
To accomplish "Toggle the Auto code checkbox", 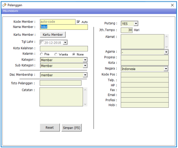I will click(x=78, y=22).
